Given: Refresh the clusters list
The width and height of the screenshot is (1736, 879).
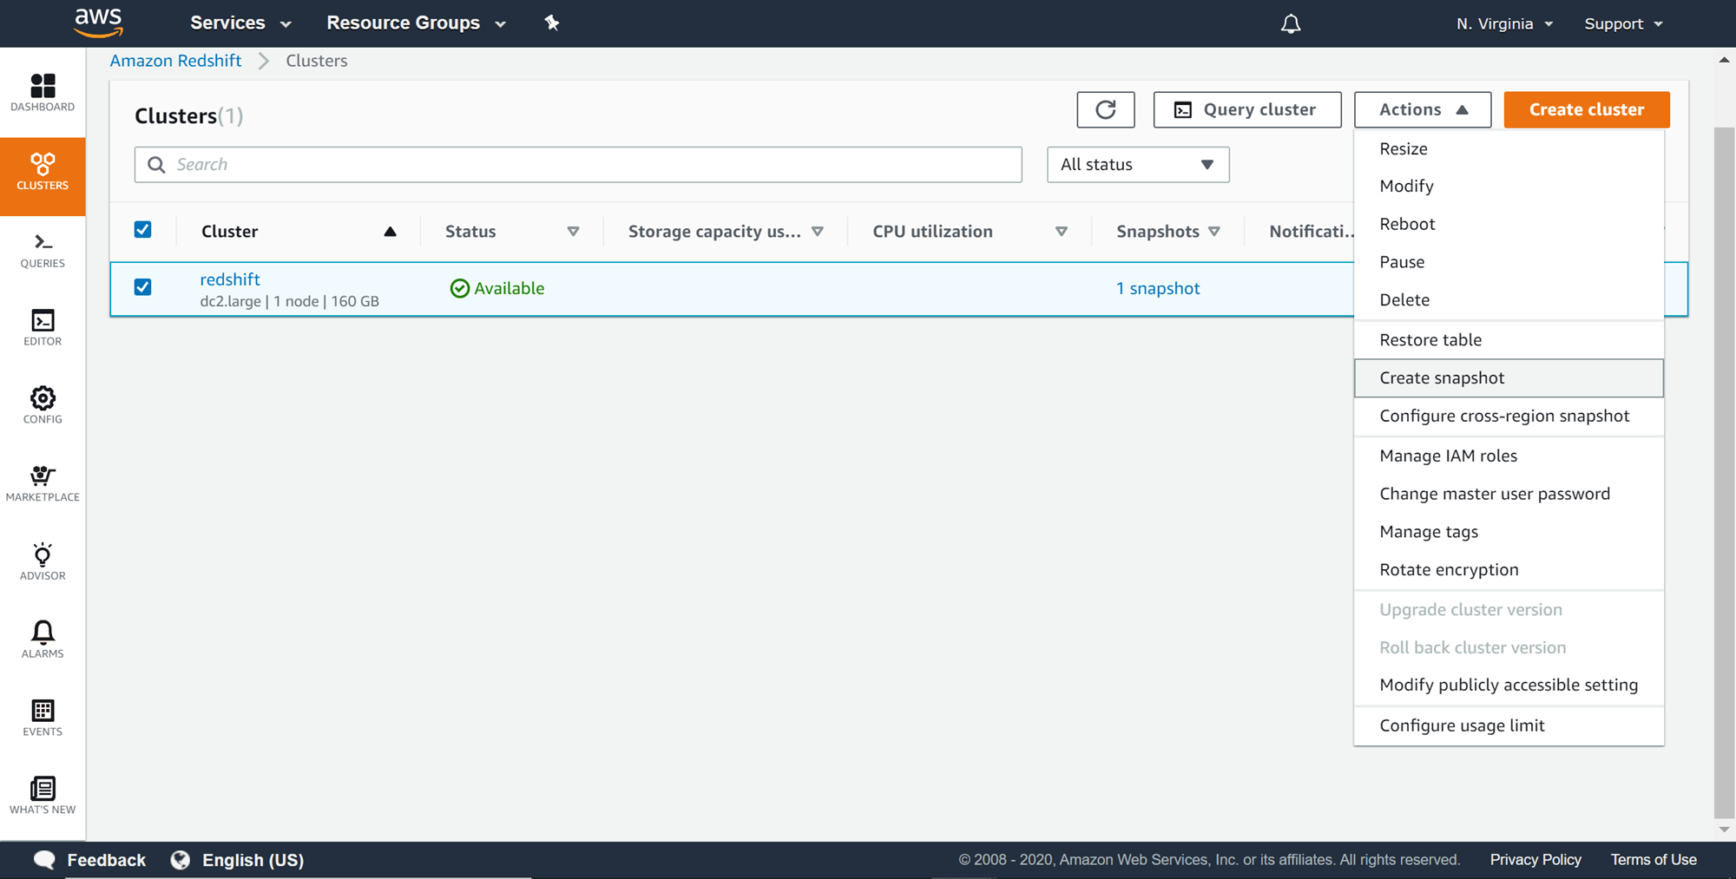Looking at the screenshot, I should tap(1105, 109).
